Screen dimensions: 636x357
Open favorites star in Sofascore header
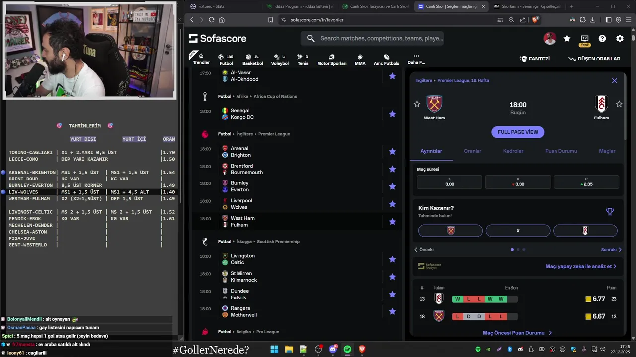pyautogui.click(x=567, y=39)
